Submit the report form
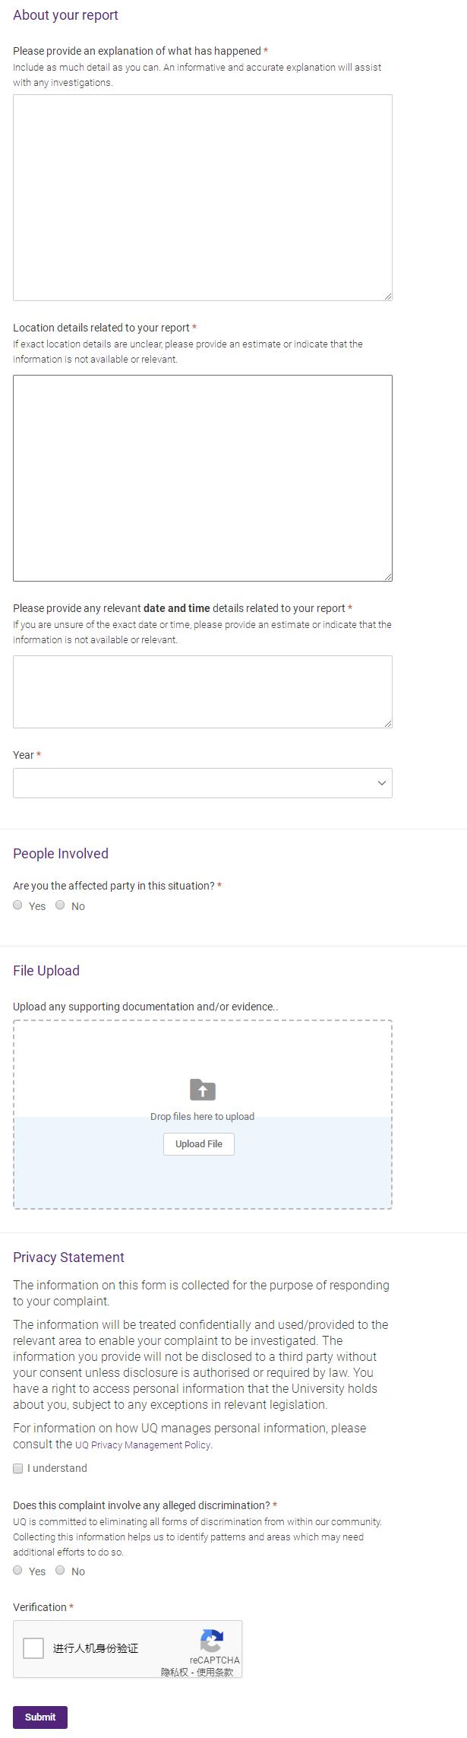 click(x=40, y=1717)
